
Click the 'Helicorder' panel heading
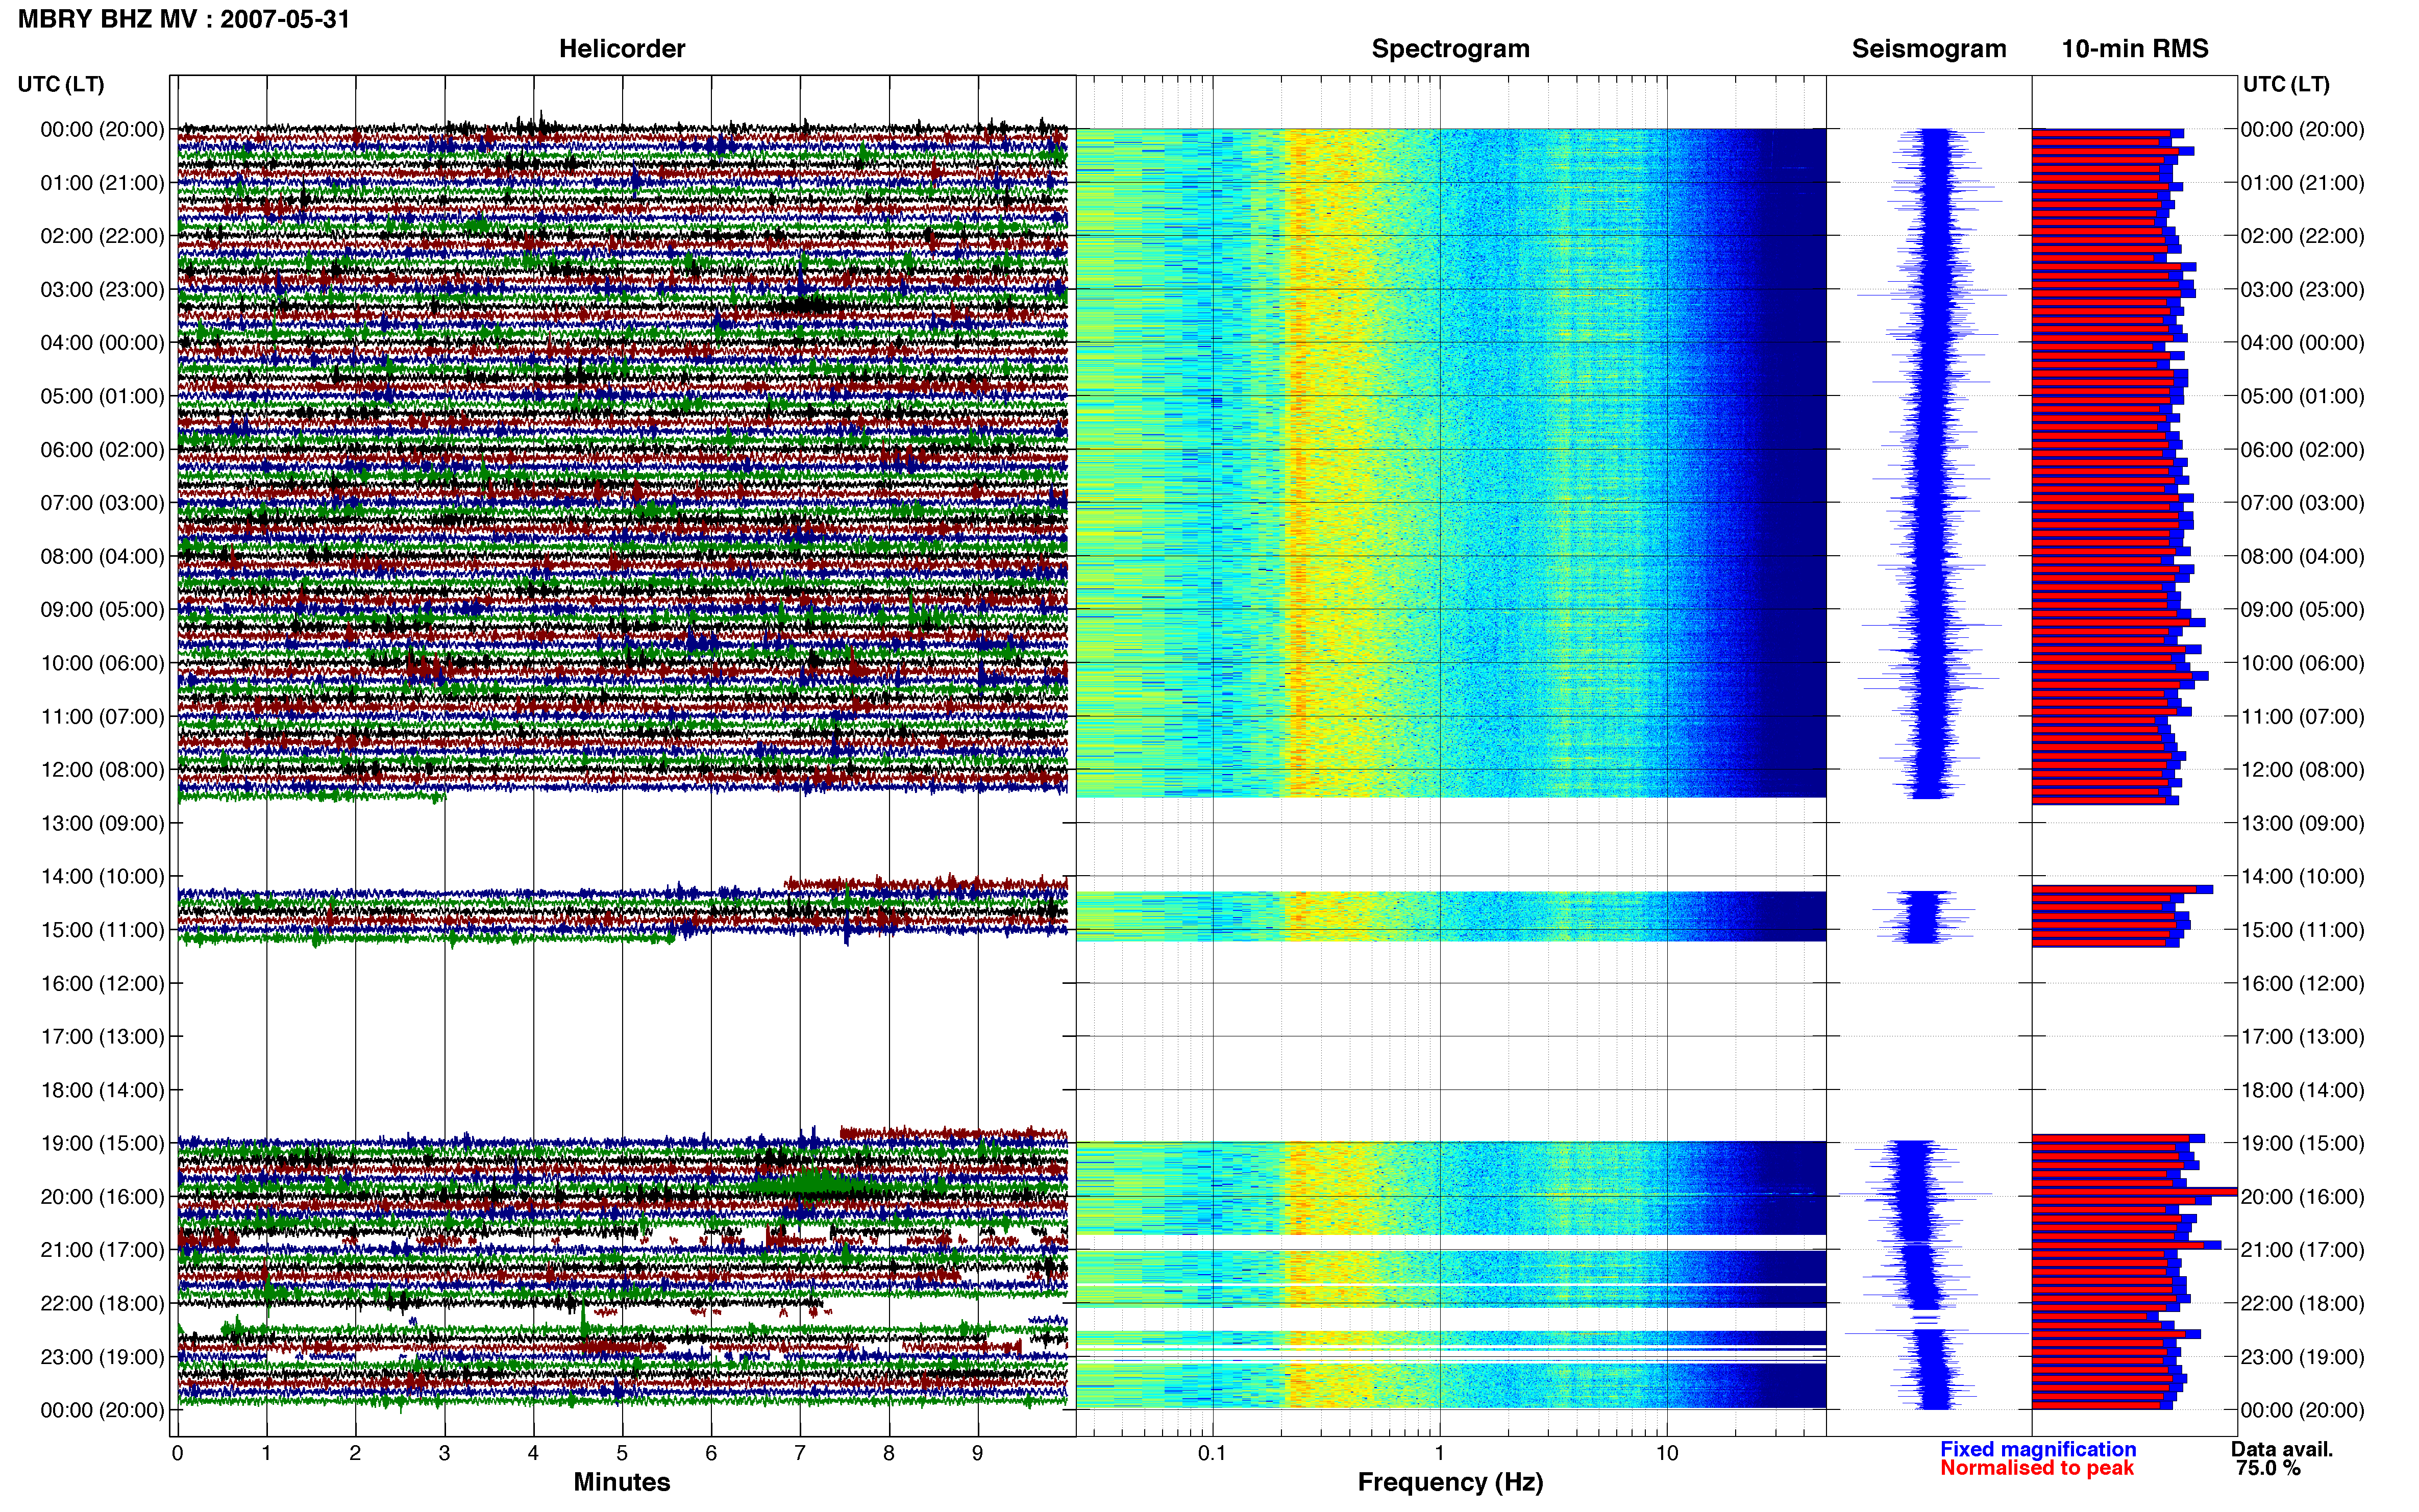(622, 49)
